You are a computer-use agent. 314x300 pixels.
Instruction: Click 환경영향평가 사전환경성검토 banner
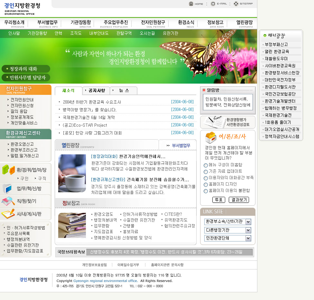click(x=227, y=122)
